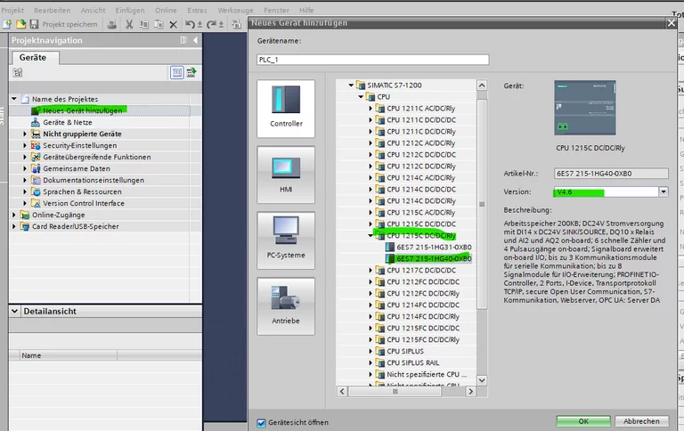The width and height of the screenshot is (684, 431).
Task: Select the PC-Systeme device category
Action: click(x=286, y=240)
